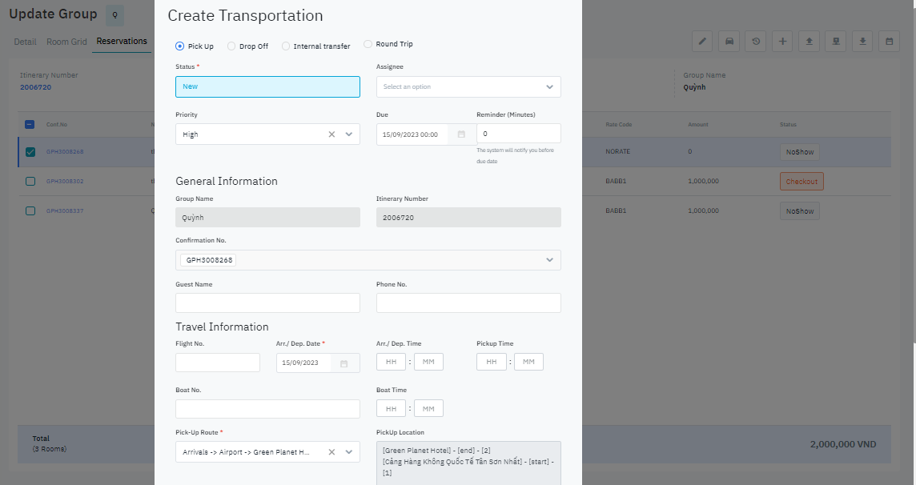Clear the Pick-Up Route selection
This screenshot has width=916, height=485.
[x=331, y=452]
